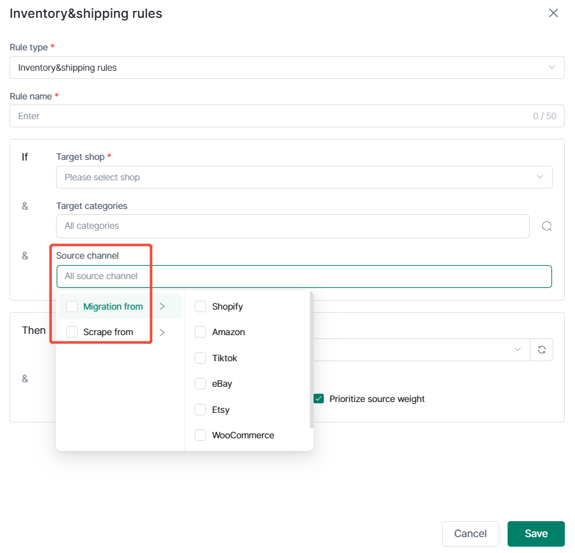This screenshot has height=553, width=575.
Task: Click the refresh icon in the Then section
Action: pyautogui.click(x=542, y=350)
